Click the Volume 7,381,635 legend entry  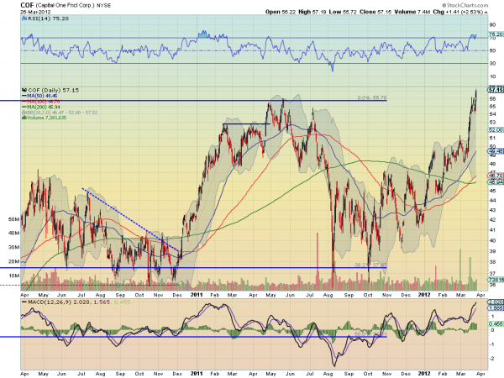pyautogui.click(x=46, y=118)
